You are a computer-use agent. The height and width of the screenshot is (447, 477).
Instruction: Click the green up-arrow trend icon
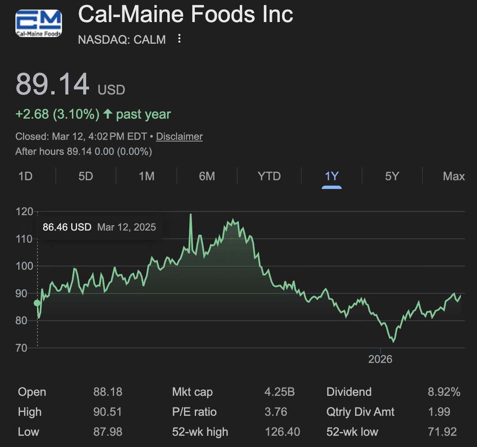click(107, 114)
